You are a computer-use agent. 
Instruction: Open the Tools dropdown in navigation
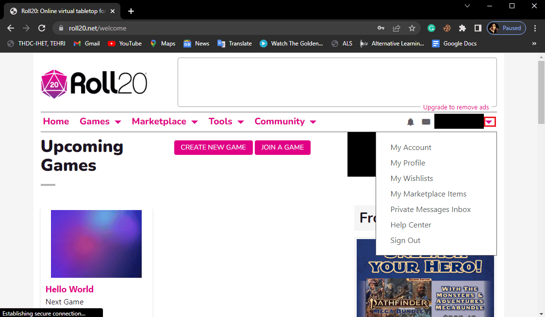241,121
